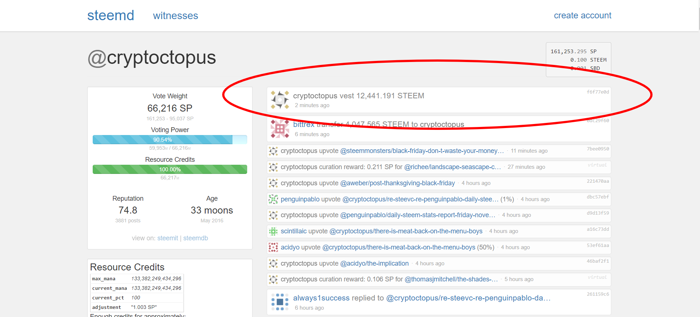Click the 66,216 SP vote weight value

170,108
